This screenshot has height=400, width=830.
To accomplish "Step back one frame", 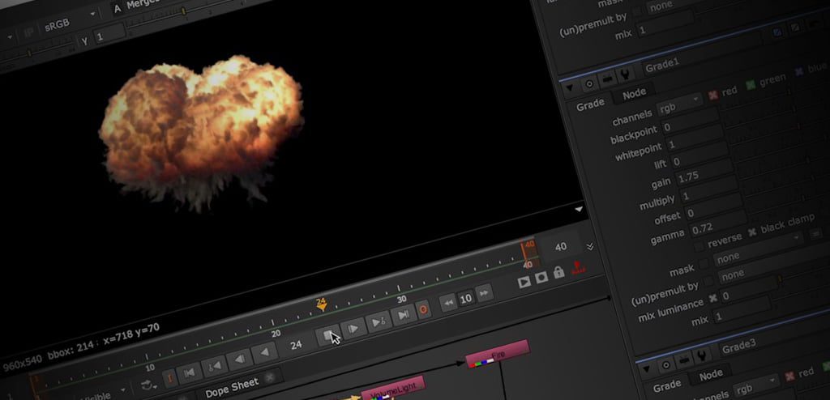I will tap(239, 359).
